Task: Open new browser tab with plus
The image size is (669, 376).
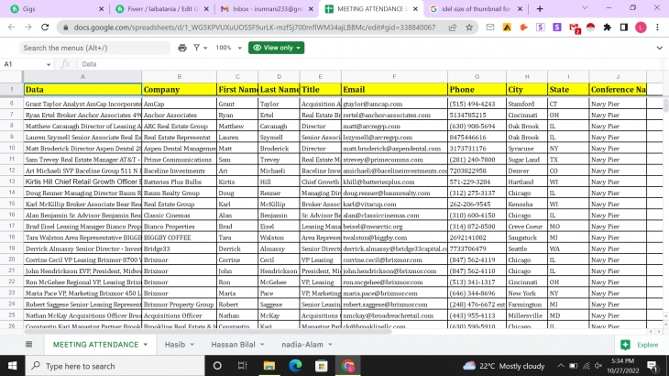Action: pyautogui.click(x=540, y=9)
